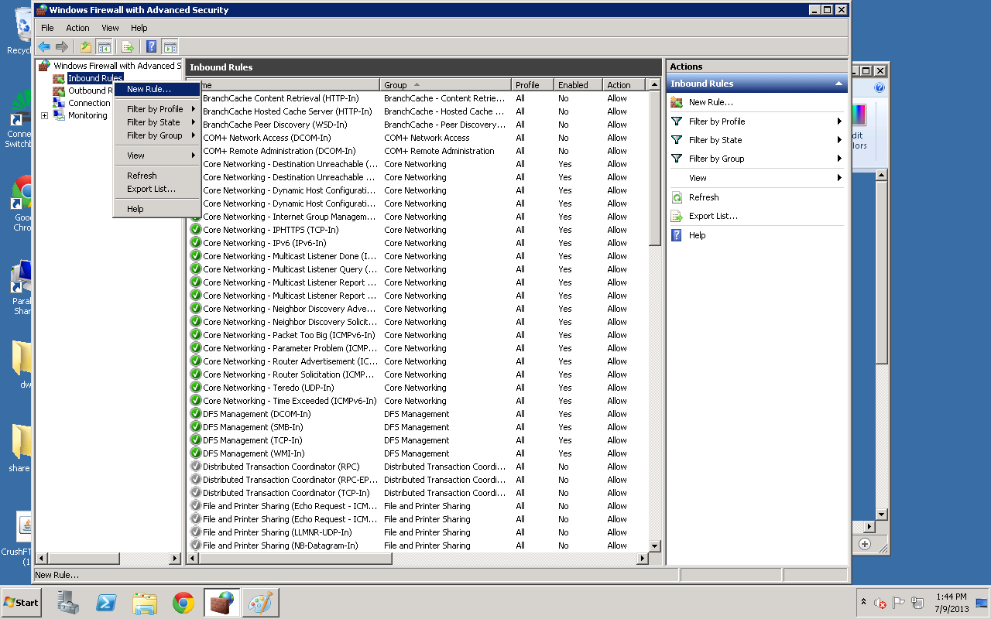The height and width of the screenshot is (619, 991).
Task: Open the View menu in menu bar
Action: click(x=111, y=28)
